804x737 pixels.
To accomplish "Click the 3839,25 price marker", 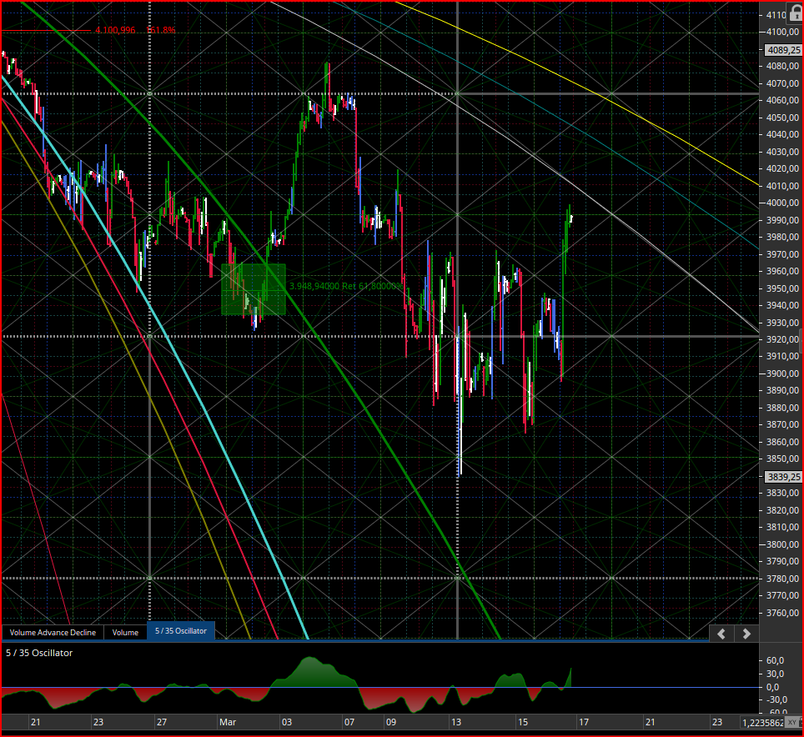I will click(783, 477).
